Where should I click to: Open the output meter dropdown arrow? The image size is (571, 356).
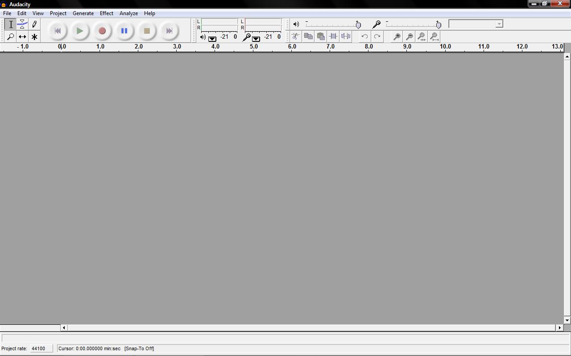coord(212,39)
